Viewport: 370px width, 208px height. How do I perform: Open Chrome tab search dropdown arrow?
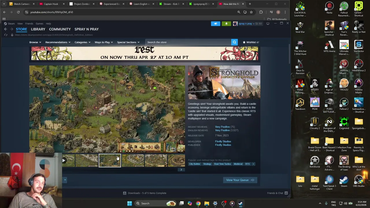point(4,4)
